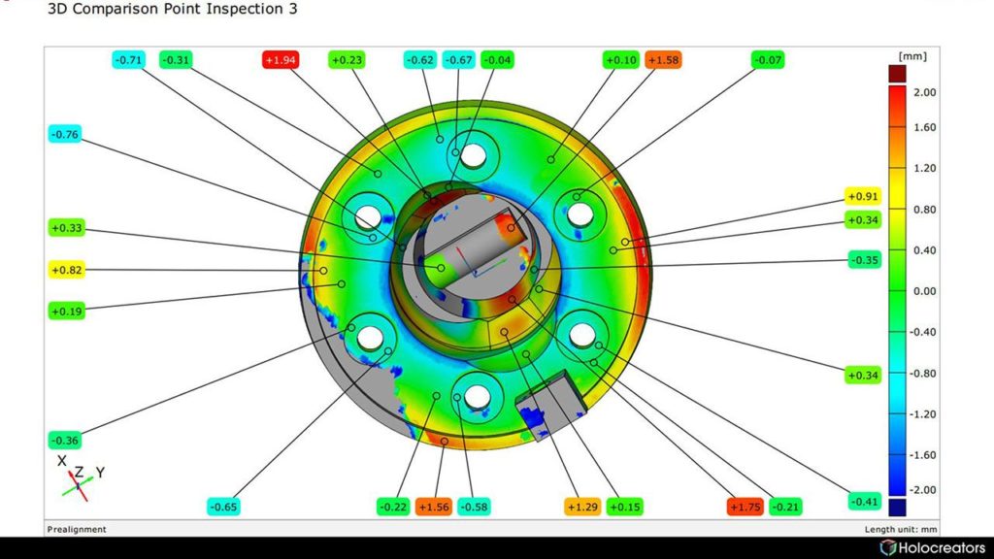Click the 0.00 legend scale value

(924, 291)
